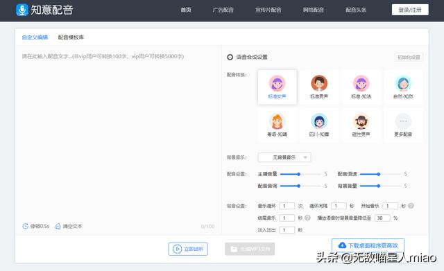Click the 淡入淡出 seconds input field

[287, 230]
